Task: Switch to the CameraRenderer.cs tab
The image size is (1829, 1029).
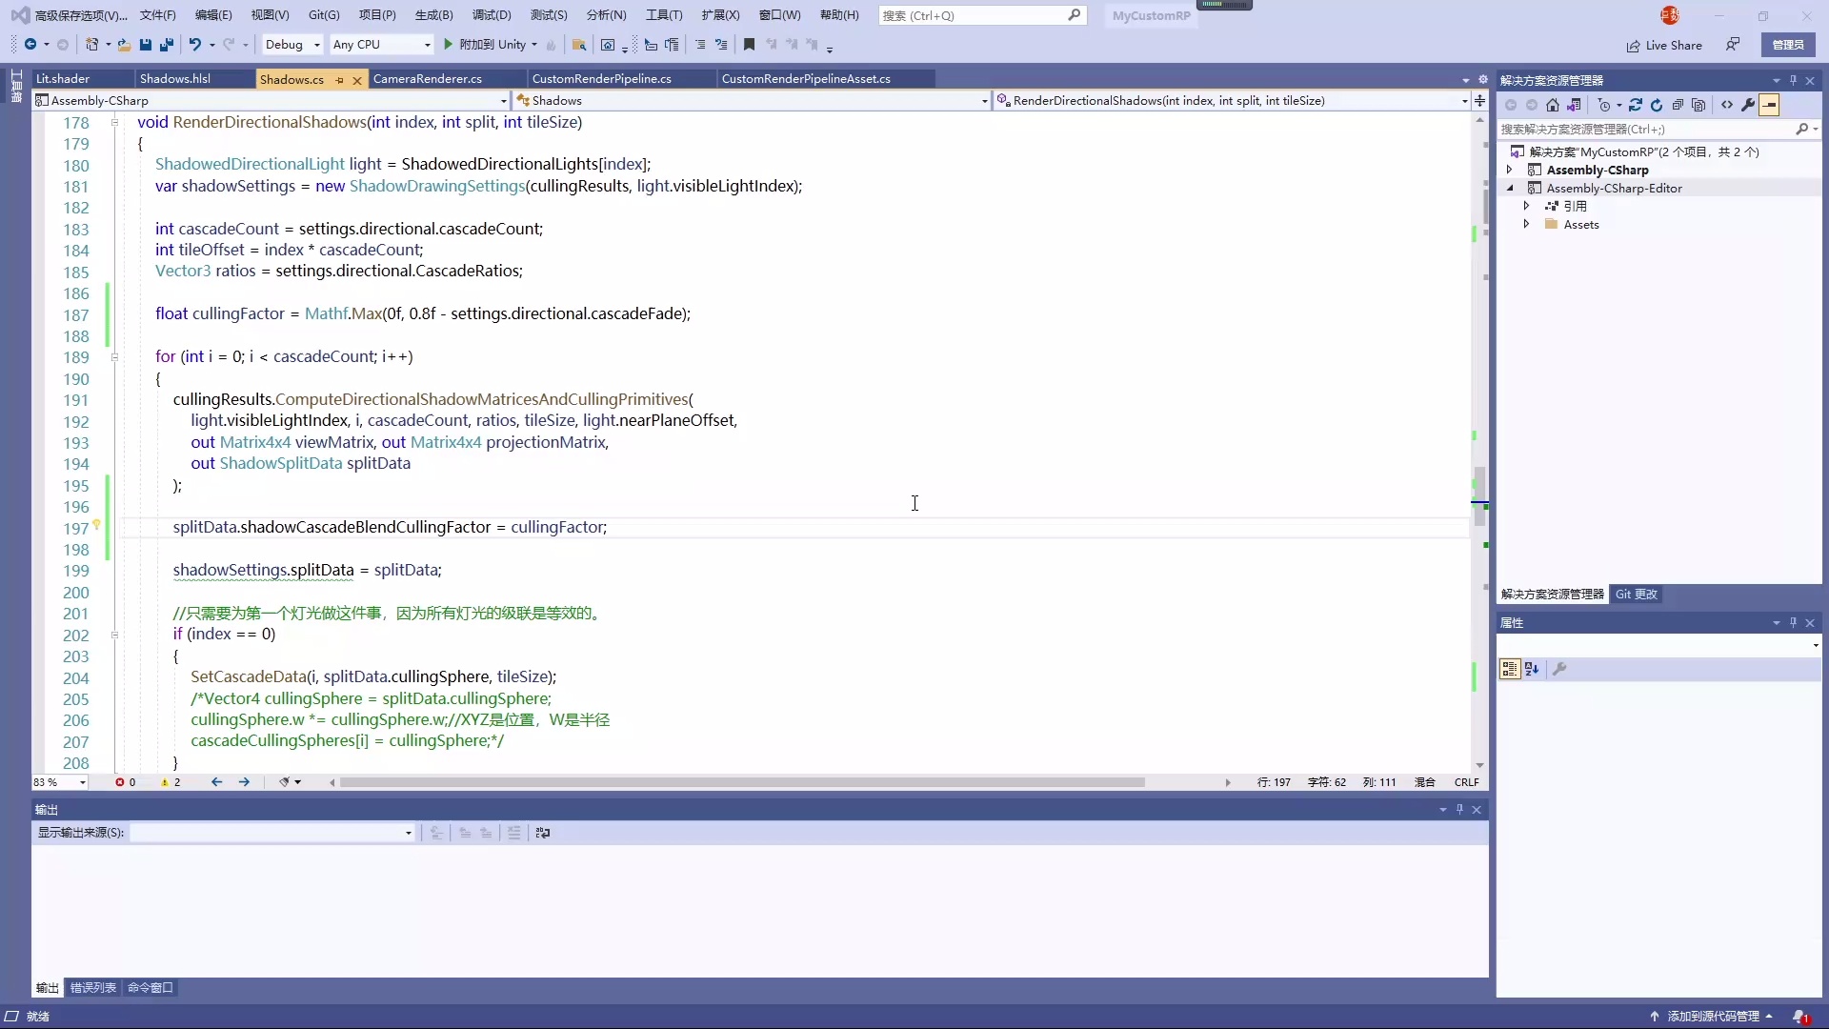Action: 428,79
